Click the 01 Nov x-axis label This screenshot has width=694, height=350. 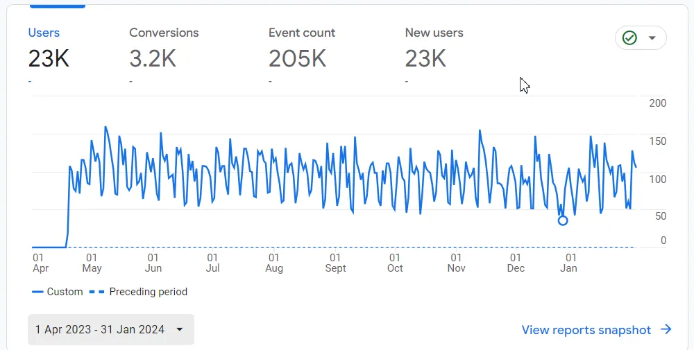[x=456, y=263]
